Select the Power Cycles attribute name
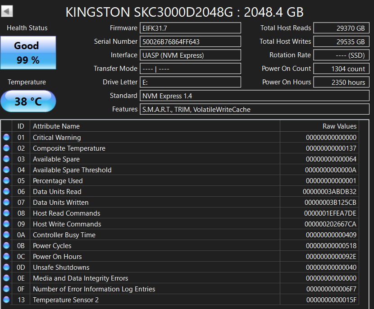This screenshot has height=309, width=374. click(52, 246)
